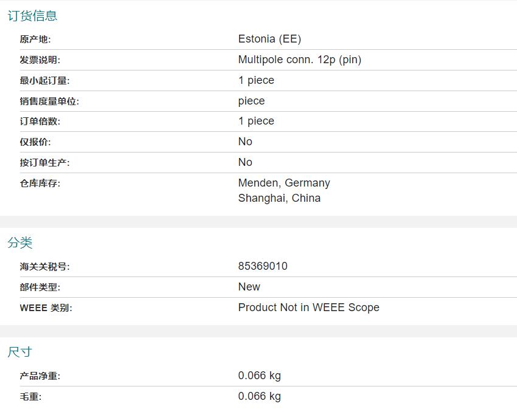Click the 部件类型 value 'New'

[249, 287]
